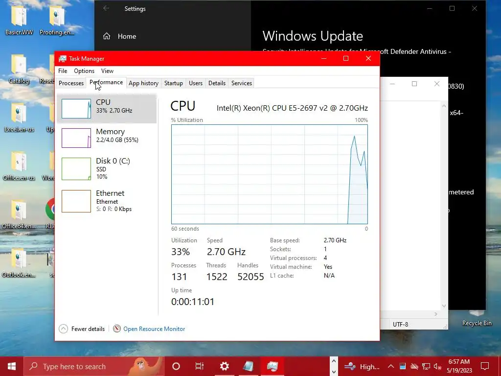Click Task Manager title bar icon
The width and height of the screenshot is (501, 376).
[x=63, y=59]
